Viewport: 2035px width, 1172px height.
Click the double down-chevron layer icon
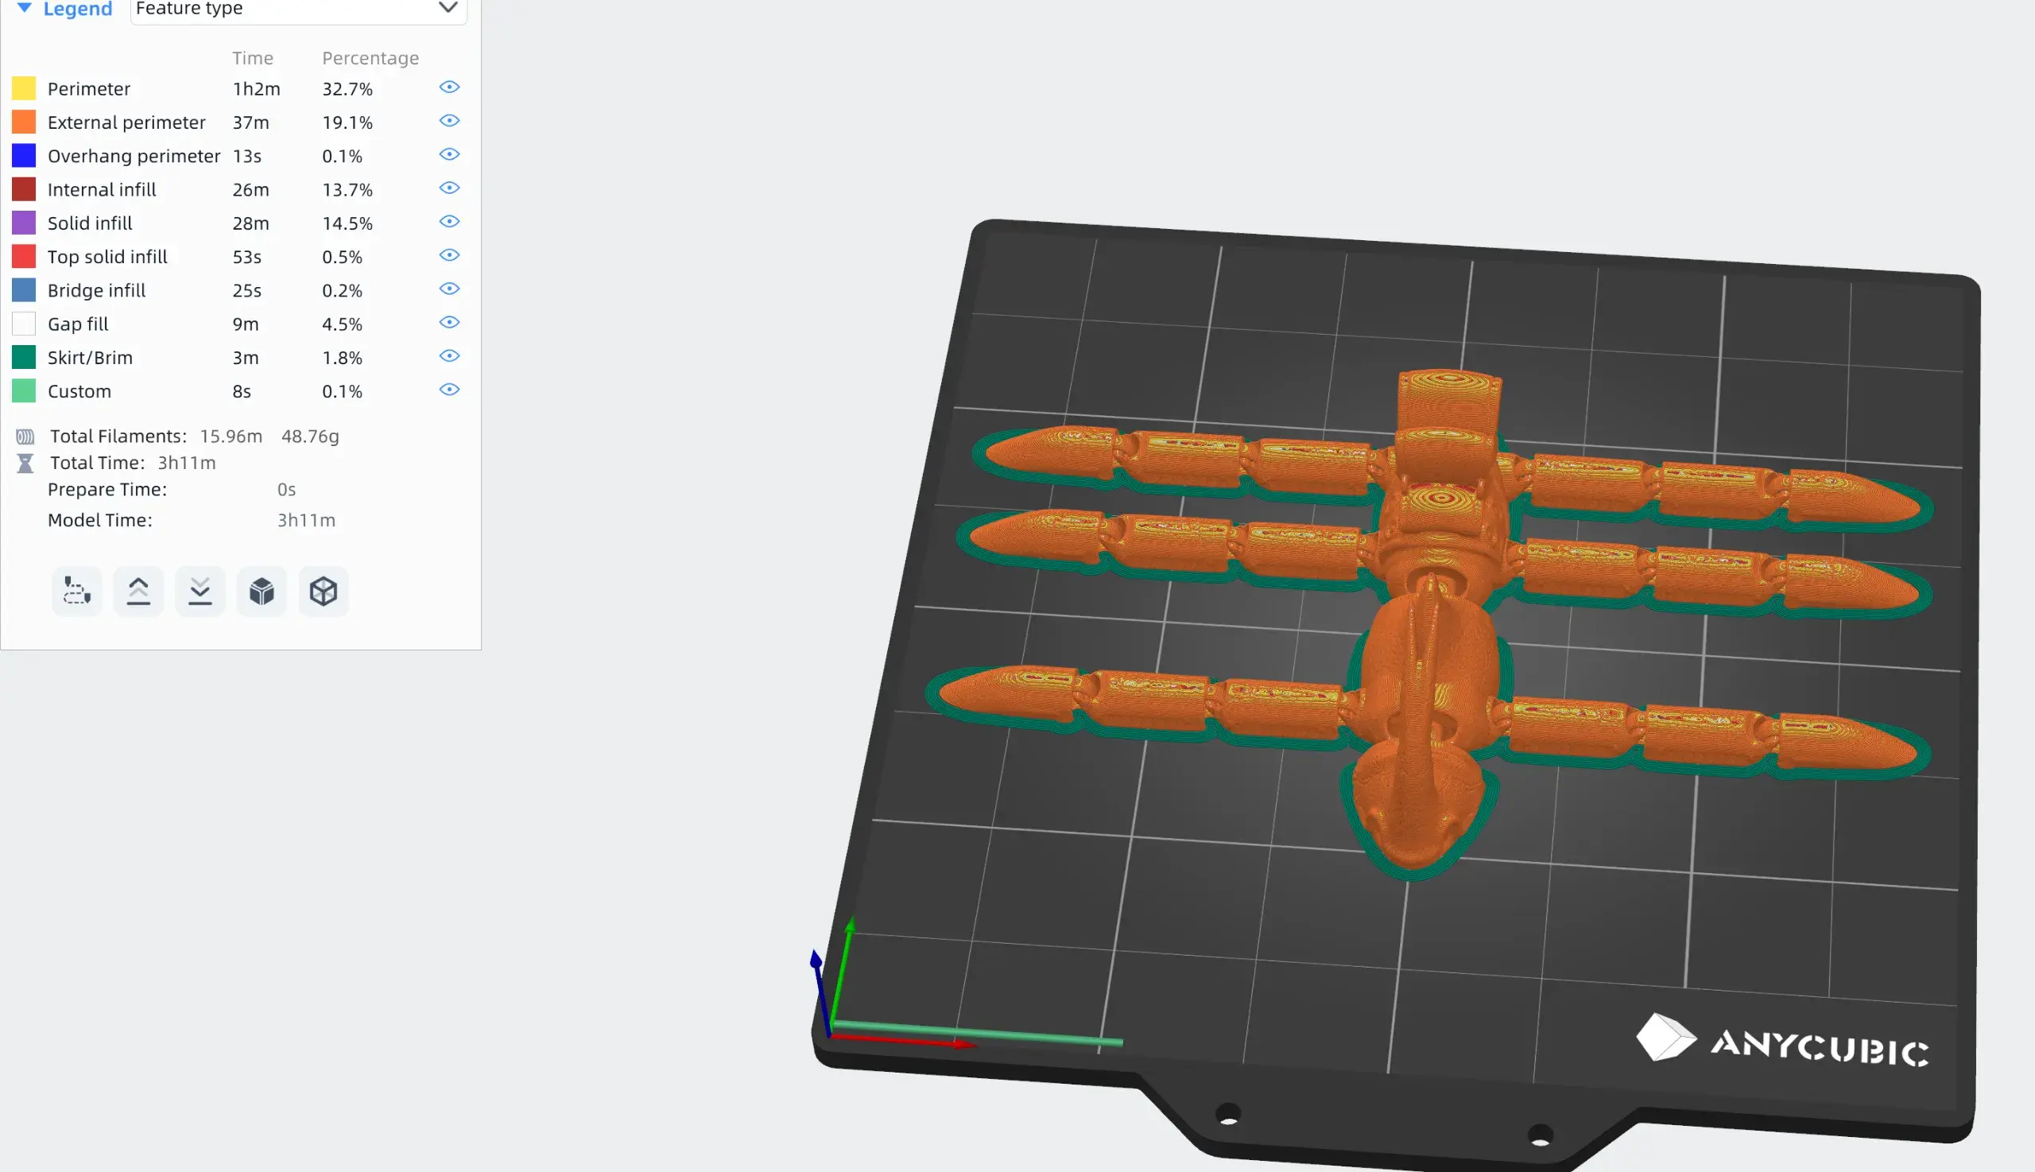(x=200, y=592)
